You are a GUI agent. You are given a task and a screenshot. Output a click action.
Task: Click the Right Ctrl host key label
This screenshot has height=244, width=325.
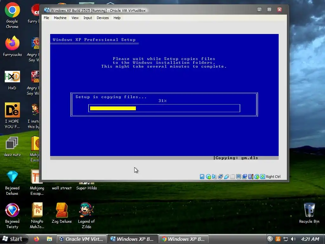[273, 177]
